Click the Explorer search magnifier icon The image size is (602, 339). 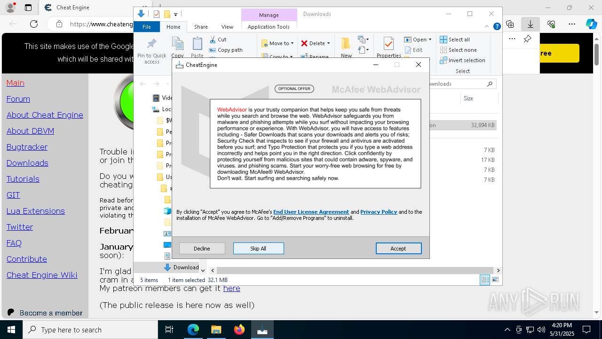pyautogui.click(x=490, y=84)
